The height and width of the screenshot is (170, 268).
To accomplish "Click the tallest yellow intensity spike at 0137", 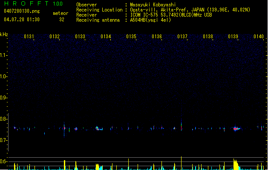I will point(182,163).
